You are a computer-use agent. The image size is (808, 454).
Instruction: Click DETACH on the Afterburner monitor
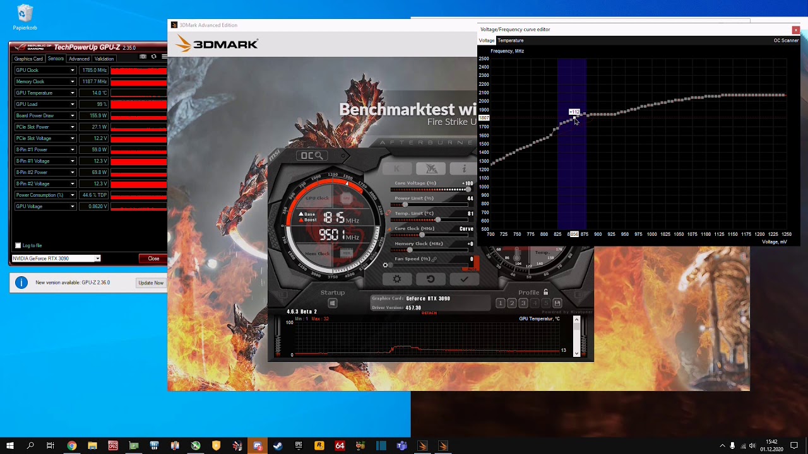pos(429,313)
